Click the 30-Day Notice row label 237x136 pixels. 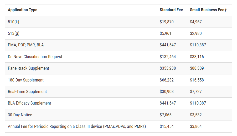(20, 115)
